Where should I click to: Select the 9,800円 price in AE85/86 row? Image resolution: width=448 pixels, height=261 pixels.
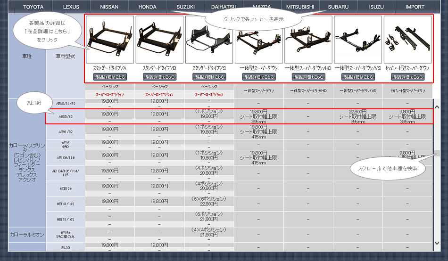point(407,112)
